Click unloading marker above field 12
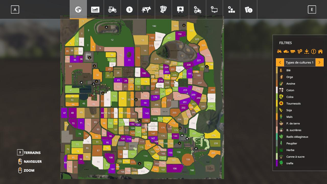The image size is (327, 184). (106, 27)
